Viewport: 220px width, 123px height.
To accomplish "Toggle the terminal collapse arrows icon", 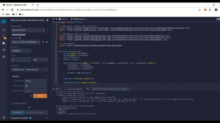I will pyautogui.click(x=54, y=89).
